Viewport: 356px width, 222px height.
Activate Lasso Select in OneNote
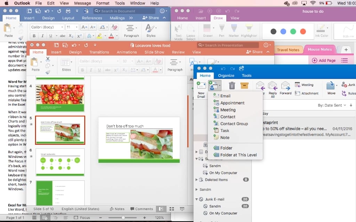click(x=191, y=32)
